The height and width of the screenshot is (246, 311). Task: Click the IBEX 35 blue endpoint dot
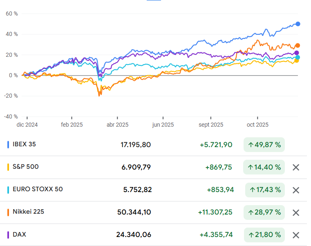click(298, 24)
